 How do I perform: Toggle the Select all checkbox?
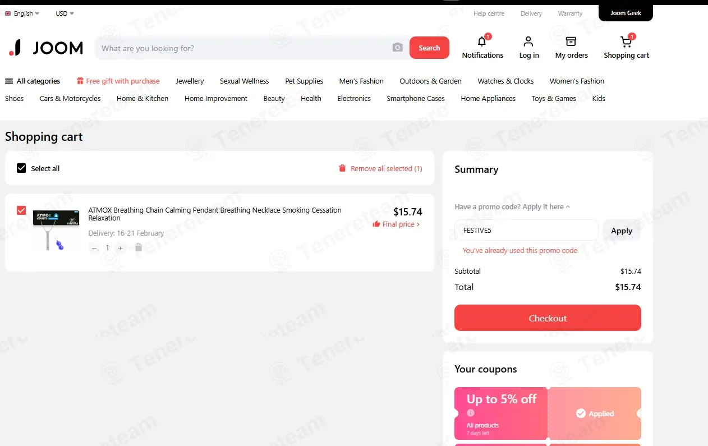pos(21,168)
